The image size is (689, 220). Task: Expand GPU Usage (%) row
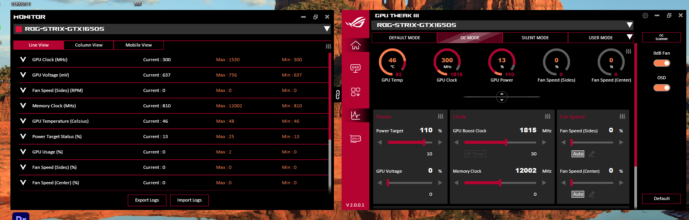pos(23,152)
